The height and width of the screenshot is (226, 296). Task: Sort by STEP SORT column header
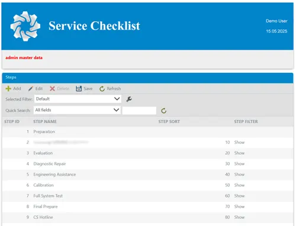point(169,121)
